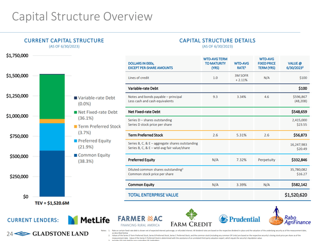Click the '$23.55' Series D price
The image size is (317, 241).
pyautogui.click(x=302, y=125)
